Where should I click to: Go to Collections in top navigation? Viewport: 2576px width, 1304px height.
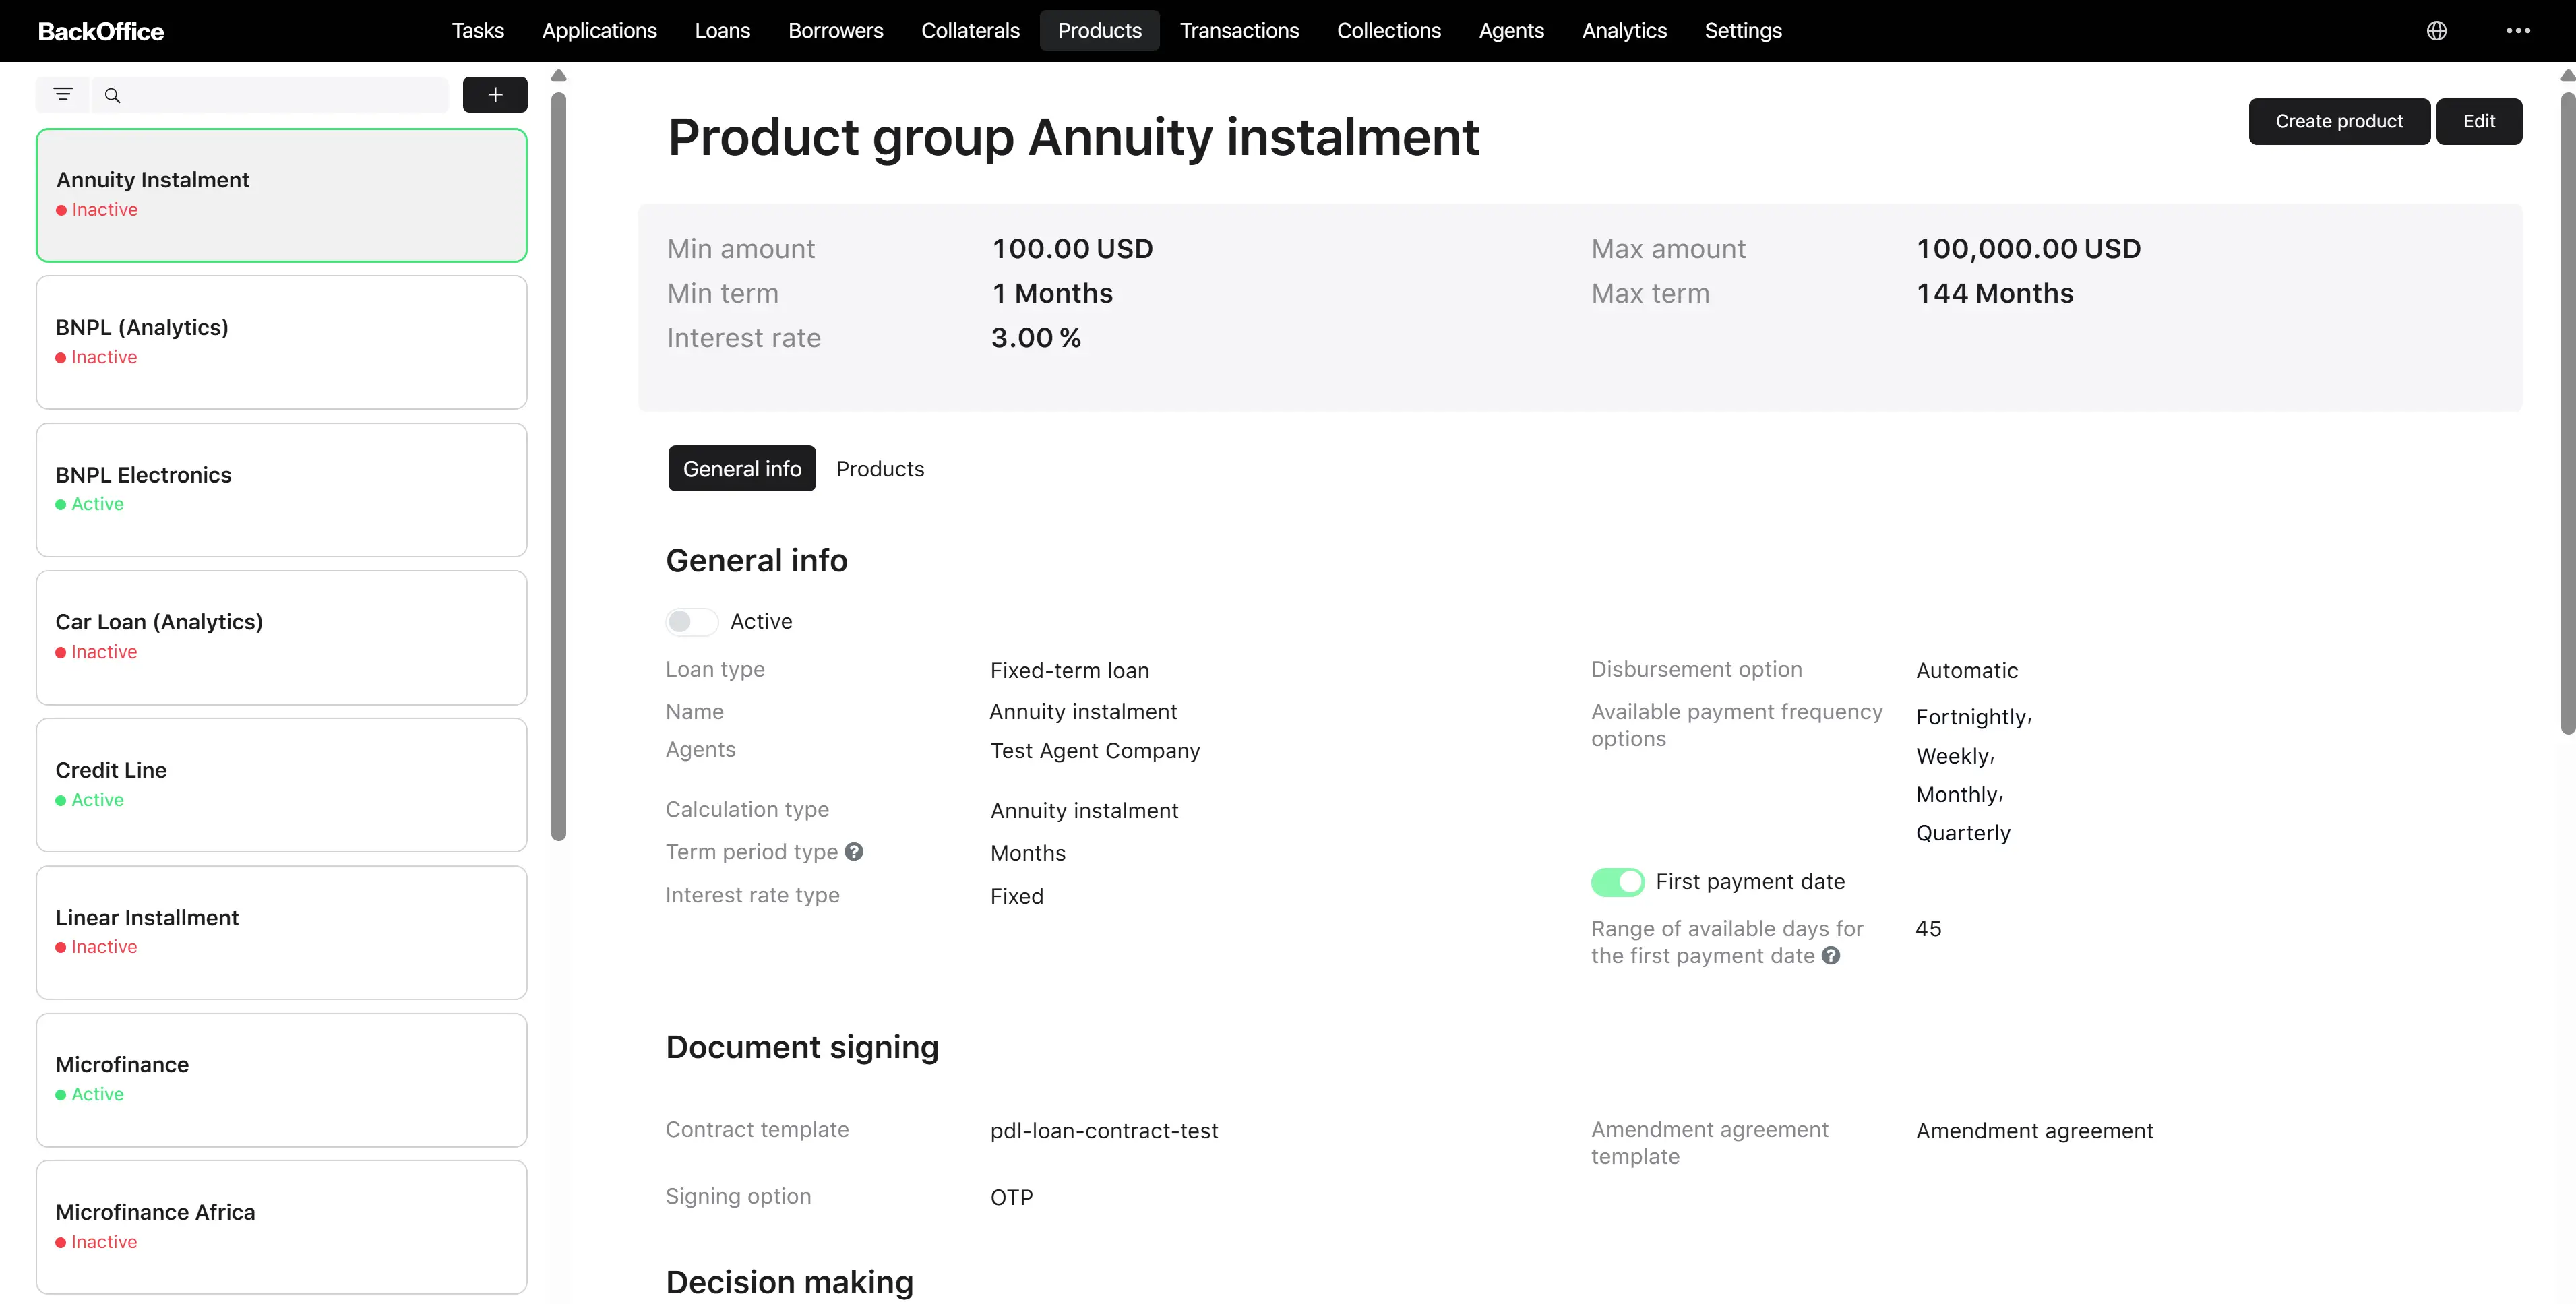[1388, 31]
